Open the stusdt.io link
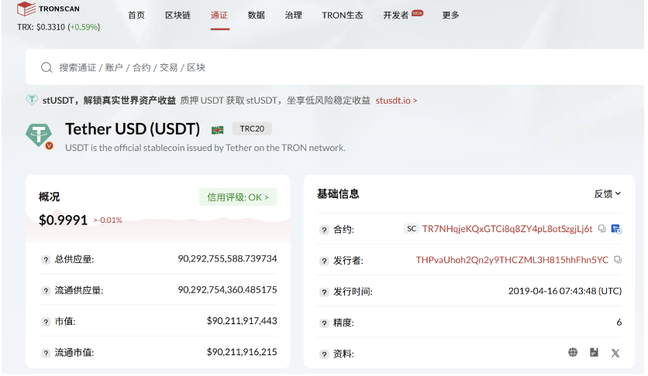The height and width of the screenshot is (376, 648). click(x=396, y=101)
